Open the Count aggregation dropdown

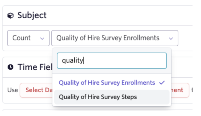coord(28,38)
